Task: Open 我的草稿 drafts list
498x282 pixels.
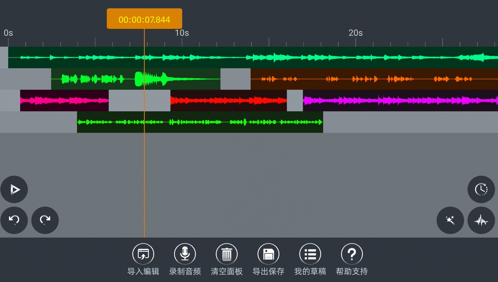Action: pyautogui.click(x=310, y=254)
